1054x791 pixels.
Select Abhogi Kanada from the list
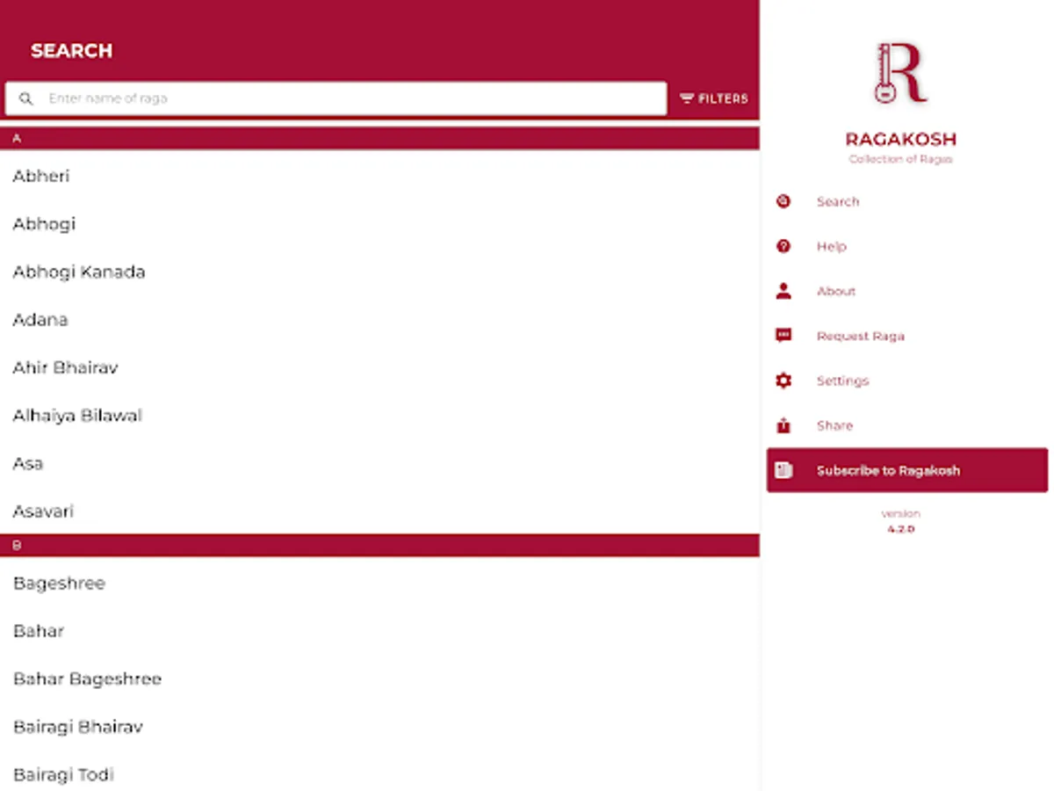point(379,272)
